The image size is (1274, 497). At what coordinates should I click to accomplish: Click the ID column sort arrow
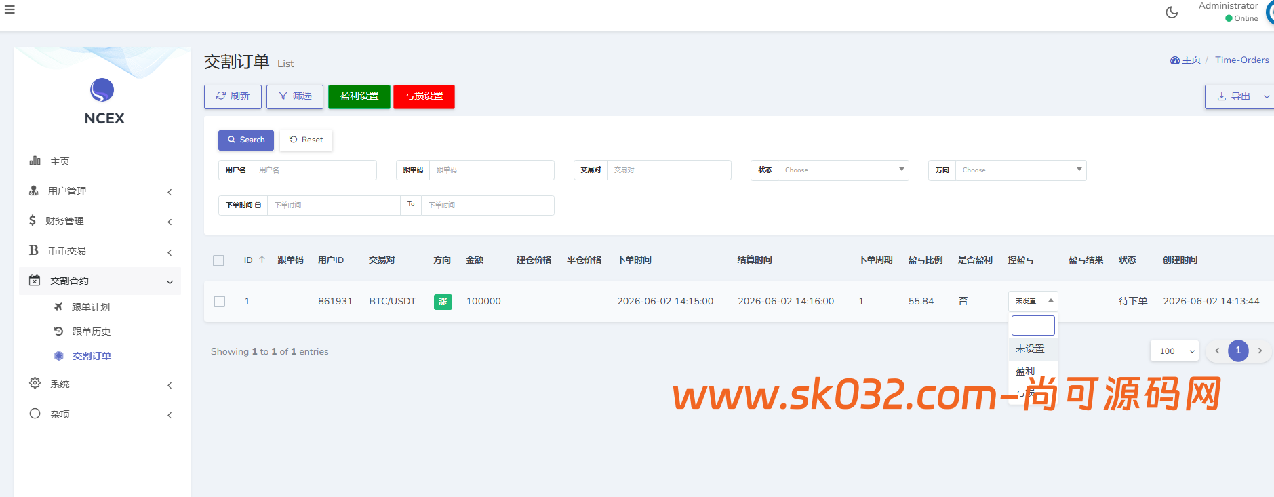pos(262,260)
